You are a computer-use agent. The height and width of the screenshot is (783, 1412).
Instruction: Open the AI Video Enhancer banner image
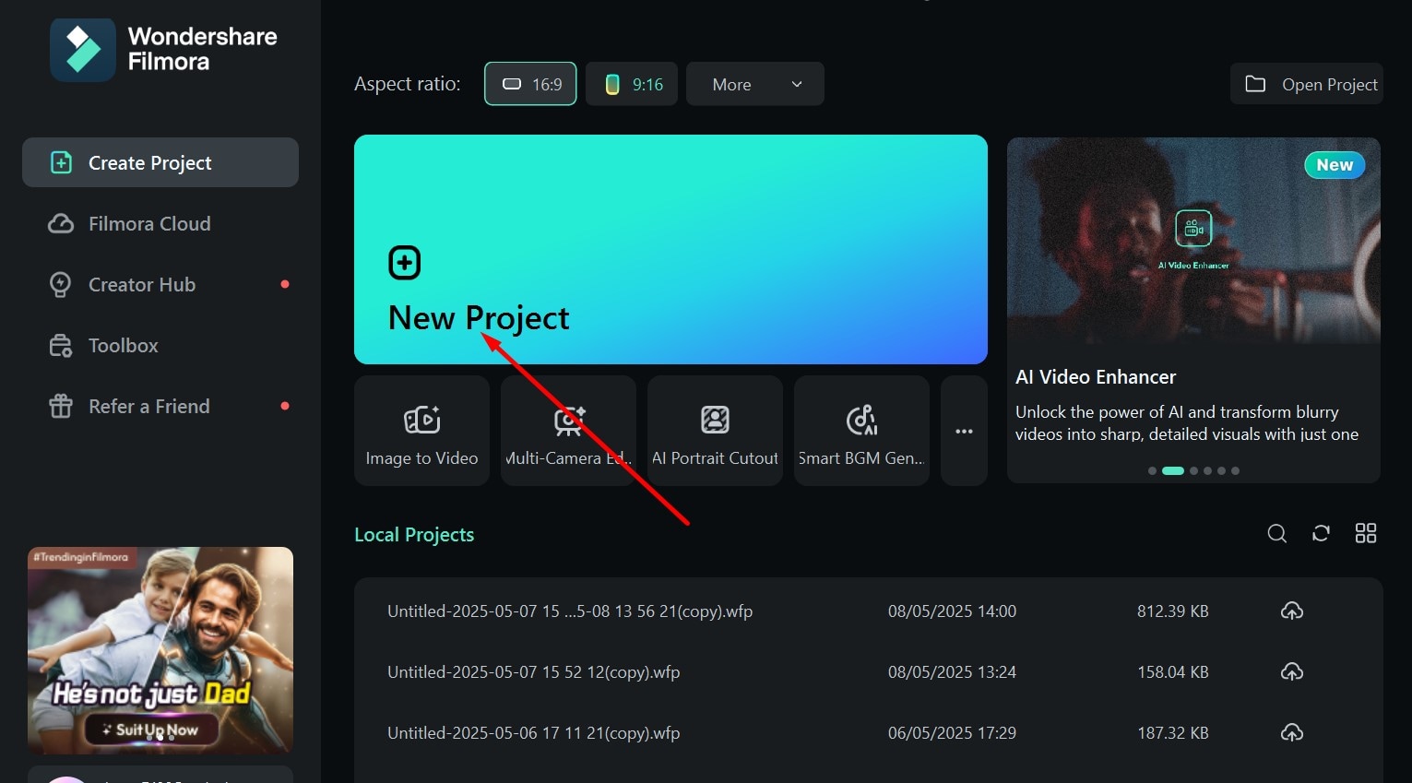[1193, 241]
